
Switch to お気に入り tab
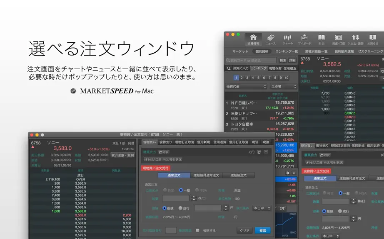click(241, 68)
